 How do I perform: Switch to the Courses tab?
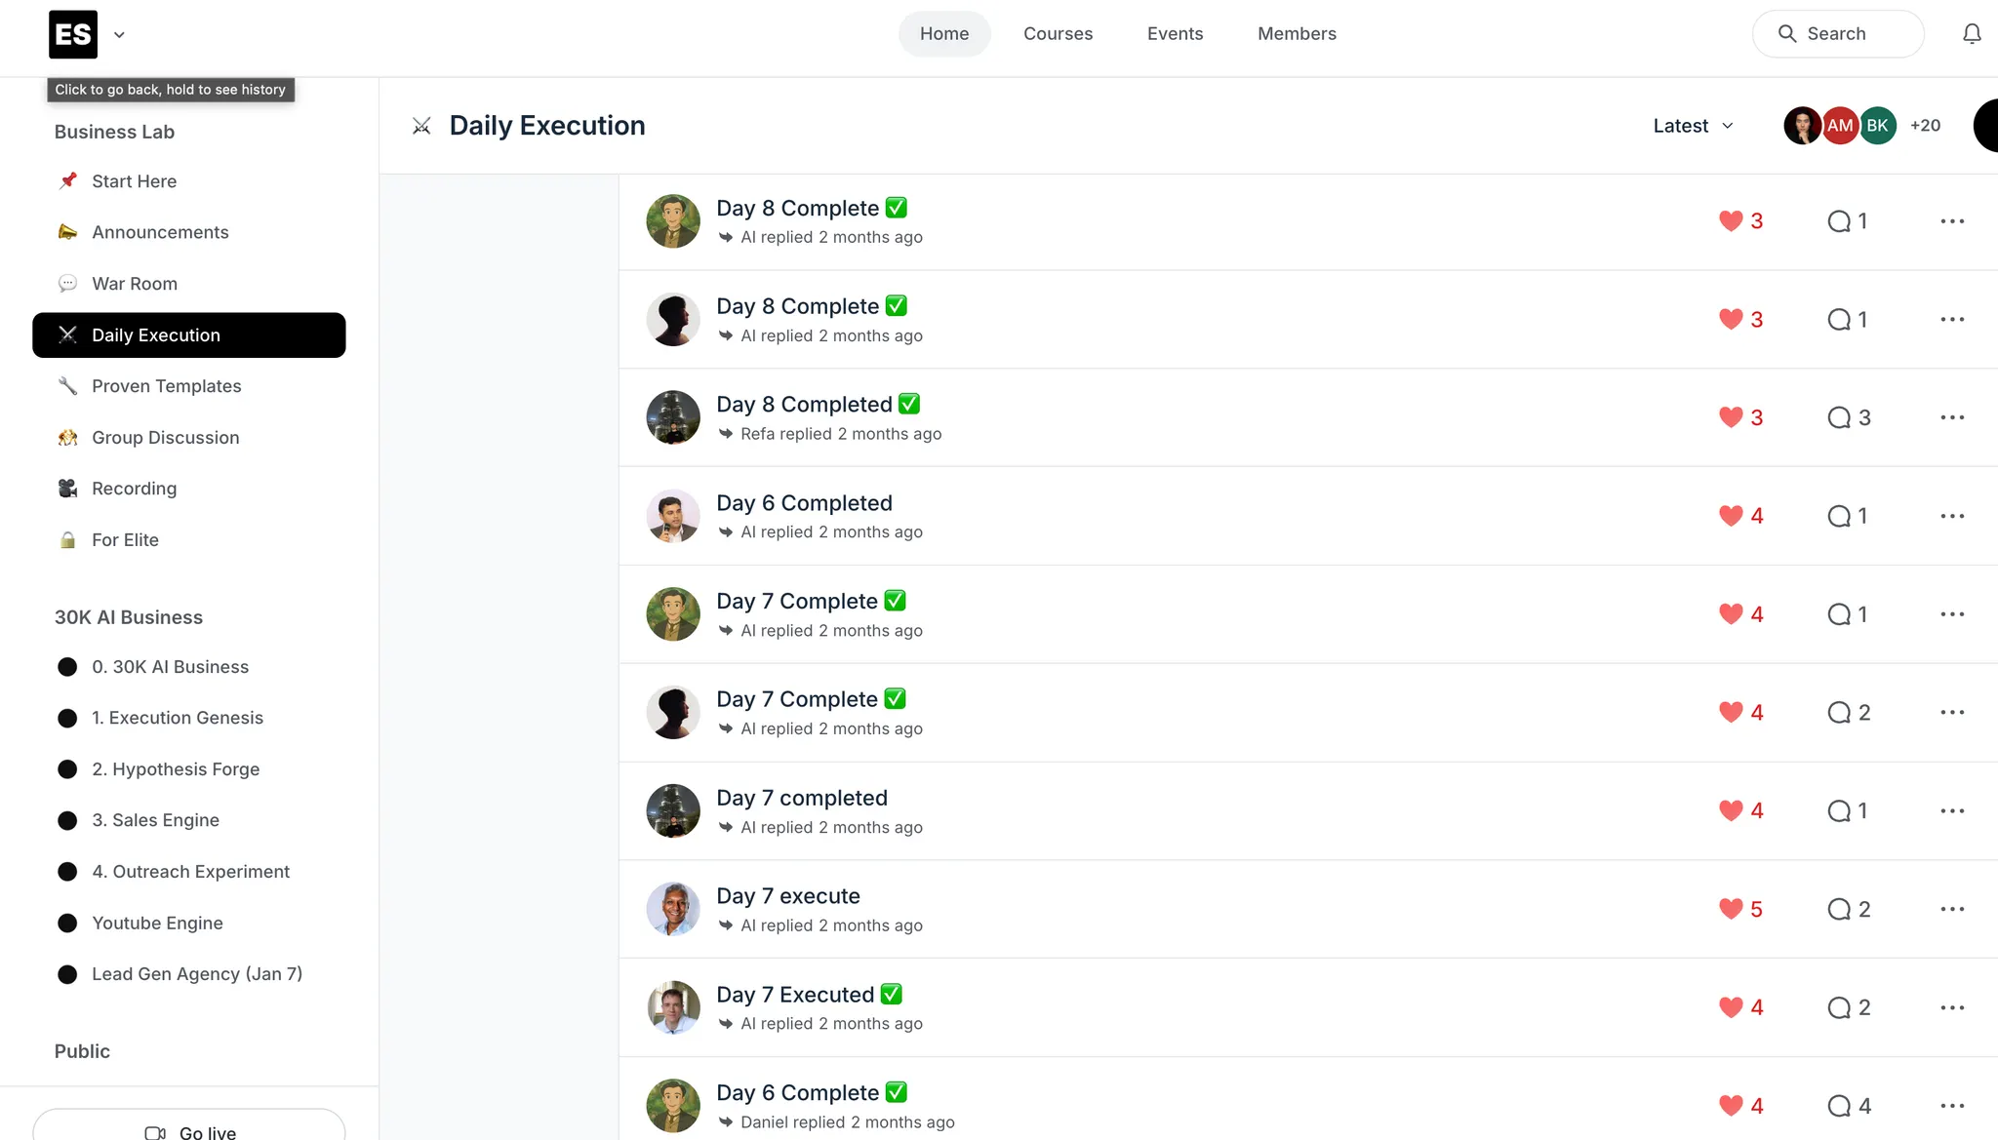[x=1058, y=34]
